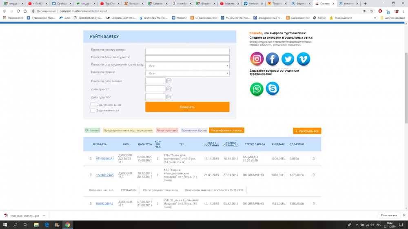Click the 'Раскрыть все' button
This screenshot has height=229, width=408.
click(307, 131)
